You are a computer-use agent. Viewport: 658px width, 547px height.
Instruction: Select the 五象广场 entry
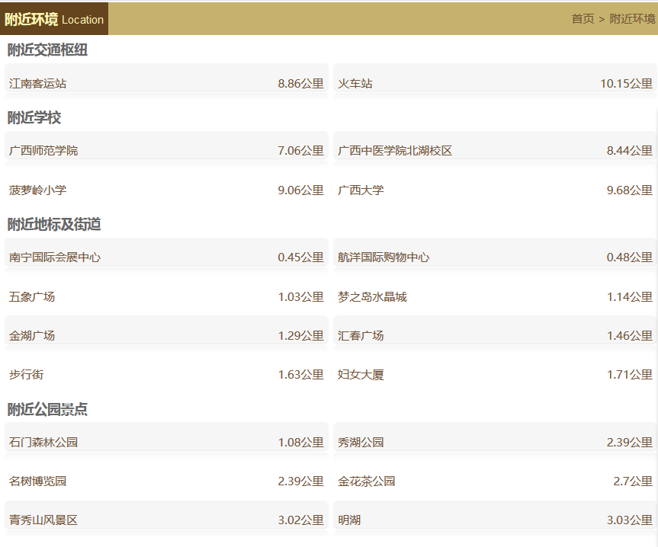[x=32, y=297]
